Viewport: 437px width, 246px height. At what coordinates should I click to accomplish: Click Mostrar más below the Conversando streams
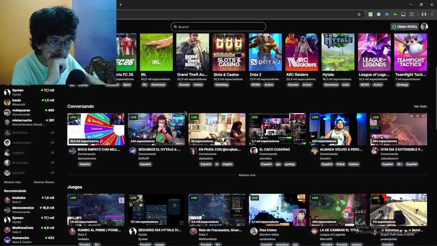247,175
